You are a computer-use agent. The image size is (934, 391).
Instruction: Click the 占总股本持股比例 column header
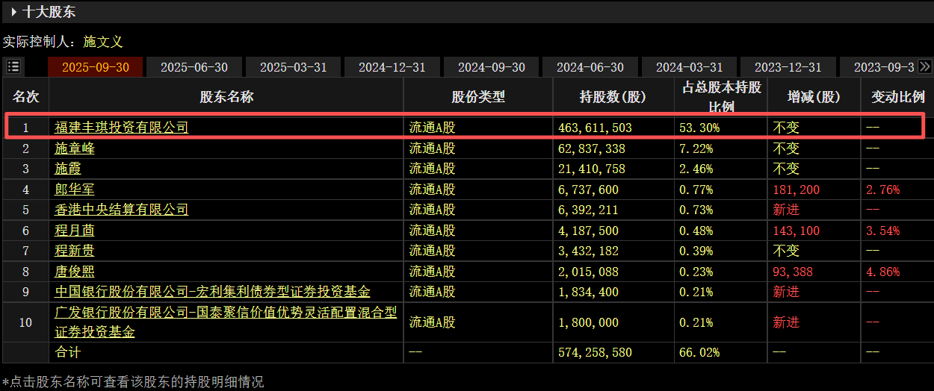(721, 96)
